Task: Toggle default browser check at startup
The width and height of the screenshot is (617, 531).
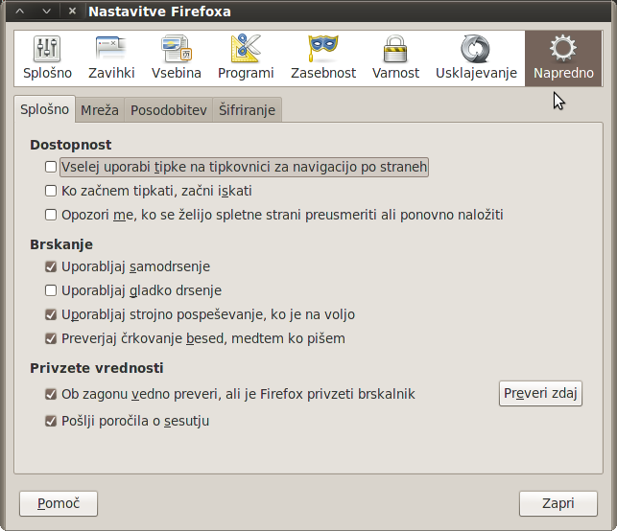Action: click(51, 394)
